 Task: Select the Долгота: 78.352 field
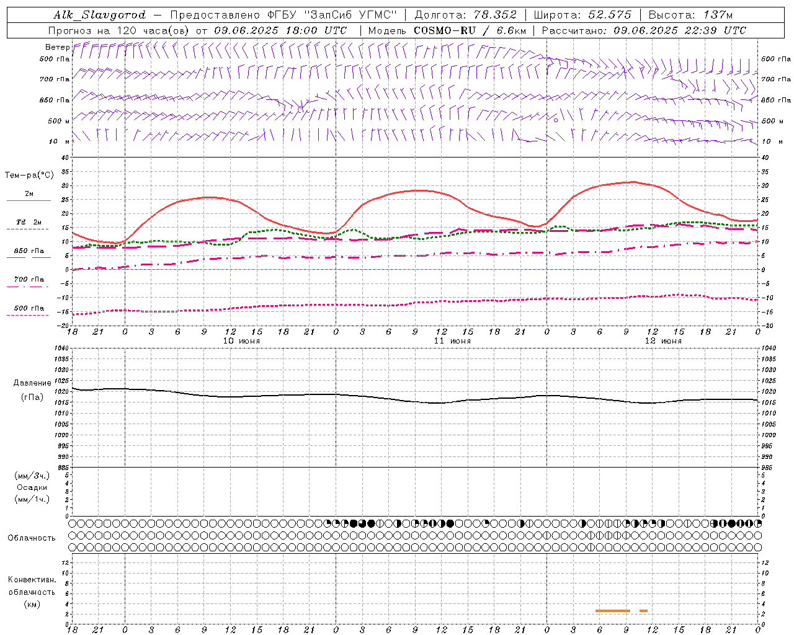(465, 15)
